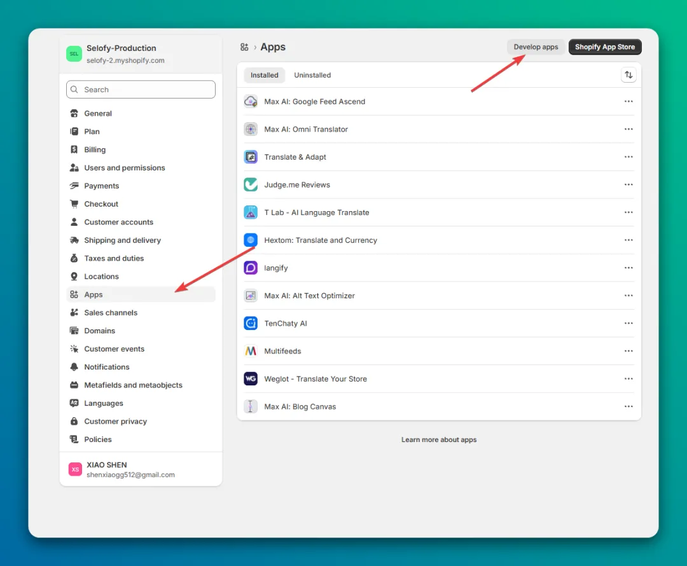Open the T Lab - AI Language Translate name
This screenshot has width=687, height=566.
(316, 212)
